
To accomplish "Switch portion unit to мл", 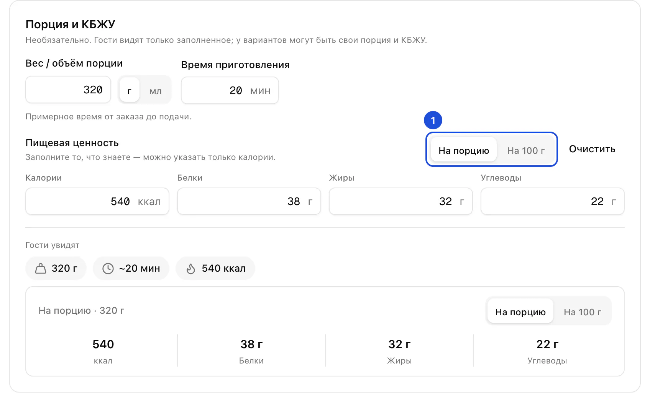I will (155, 91).
